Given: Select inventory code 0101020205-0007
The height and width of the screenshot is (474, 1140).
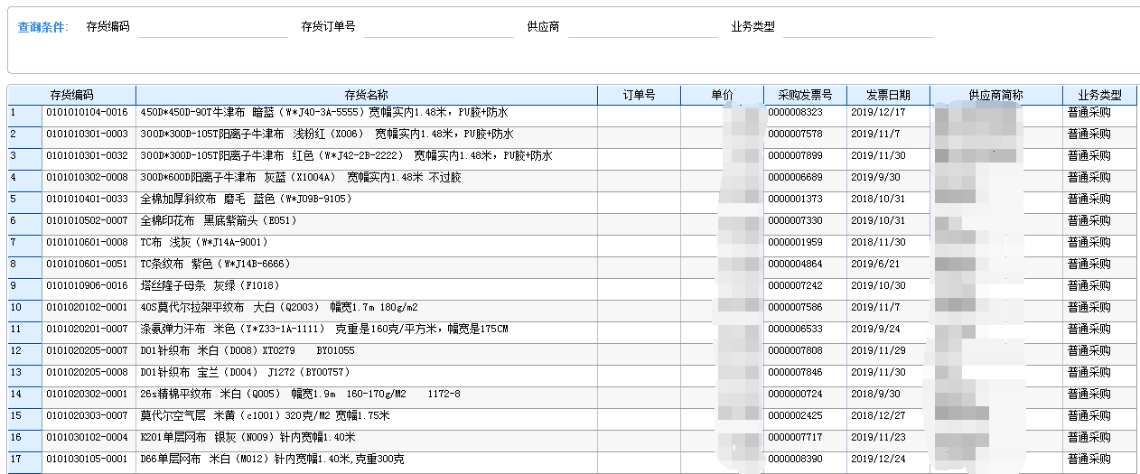Looking at the screenshot, I should click(88, 351).
